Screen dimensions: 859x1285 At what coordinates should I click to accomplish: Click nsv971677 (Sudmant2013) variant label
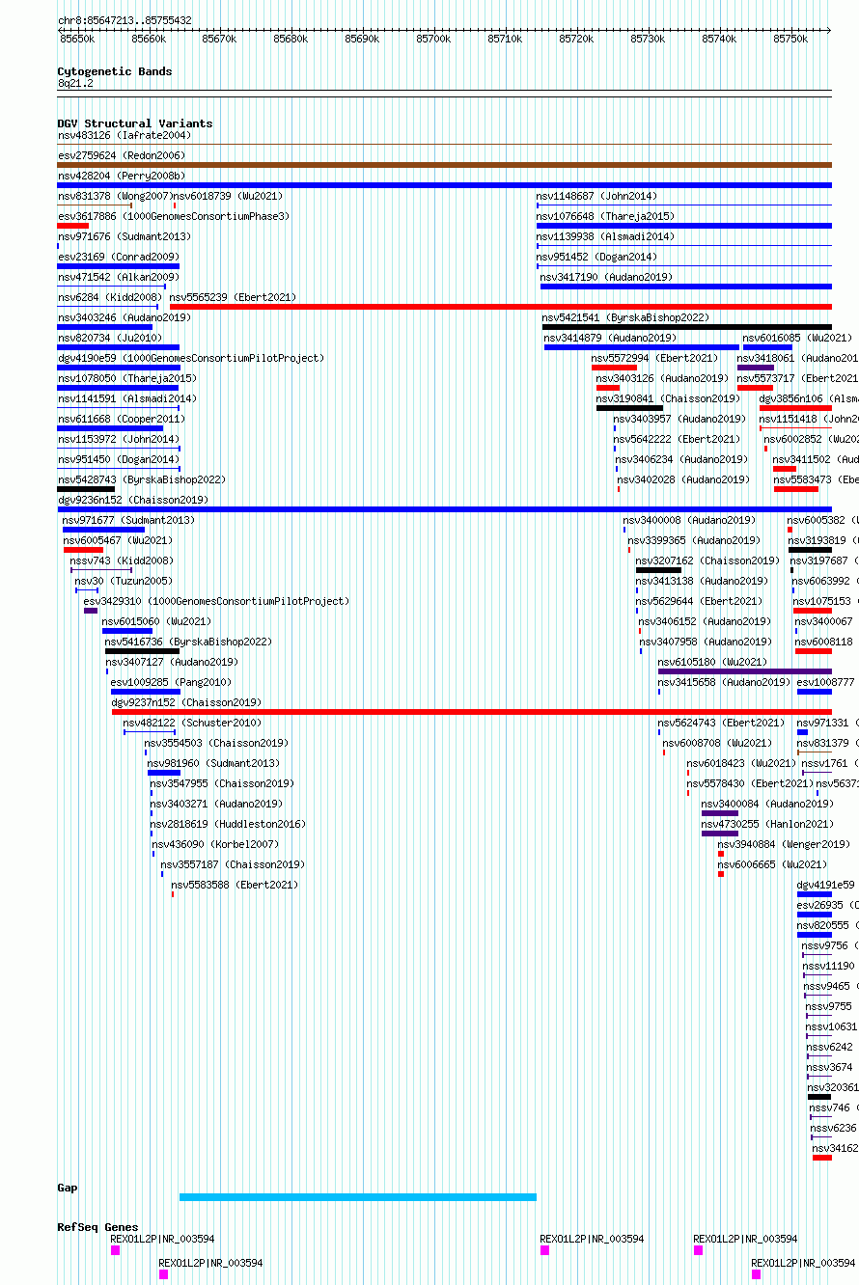click(128, 520)
